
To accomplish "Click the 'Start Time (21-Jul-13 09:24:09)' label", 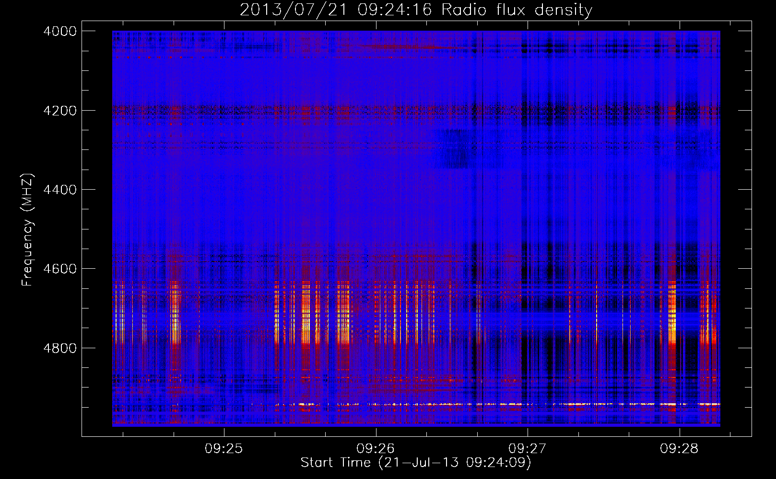I will point(416,463).
